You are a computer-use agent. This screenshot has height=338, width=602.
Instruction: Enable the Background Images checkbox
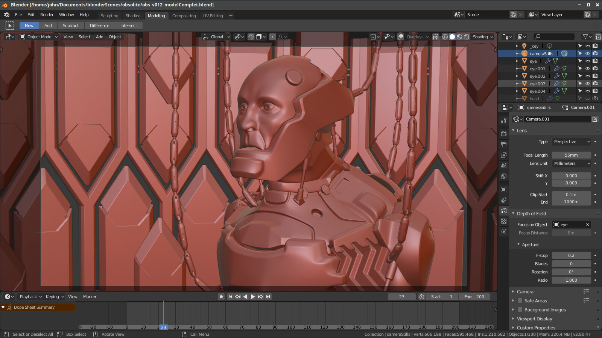coord(520,309)
